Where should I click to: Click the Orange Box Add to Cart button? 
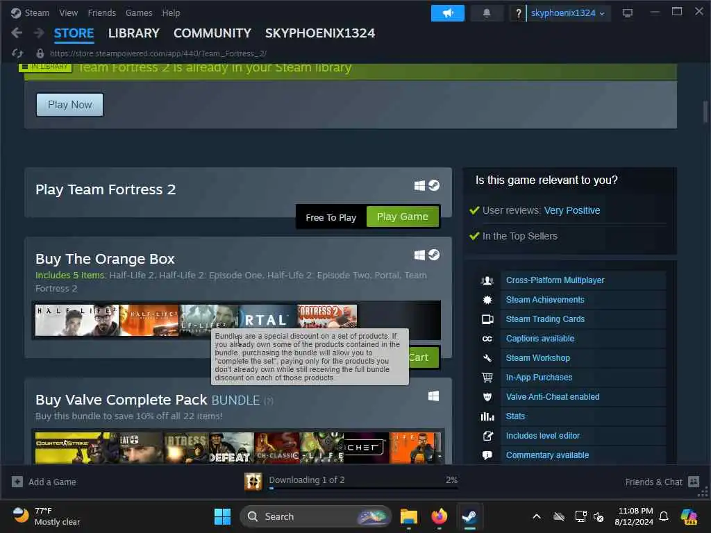coord(424,357)
